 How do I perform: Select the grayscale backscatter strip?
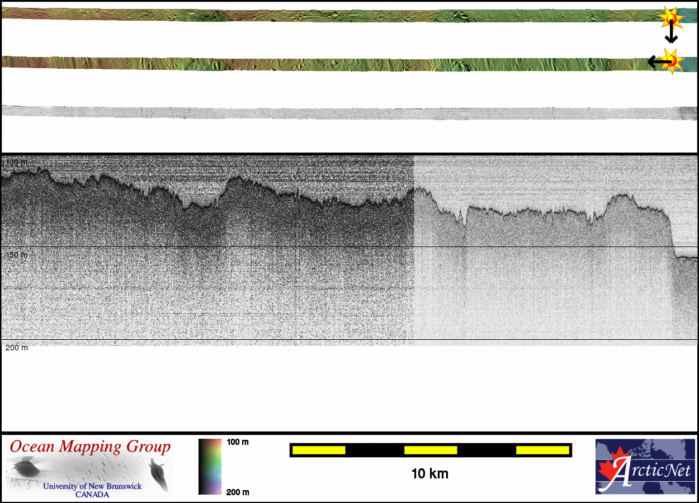(336, 112)
